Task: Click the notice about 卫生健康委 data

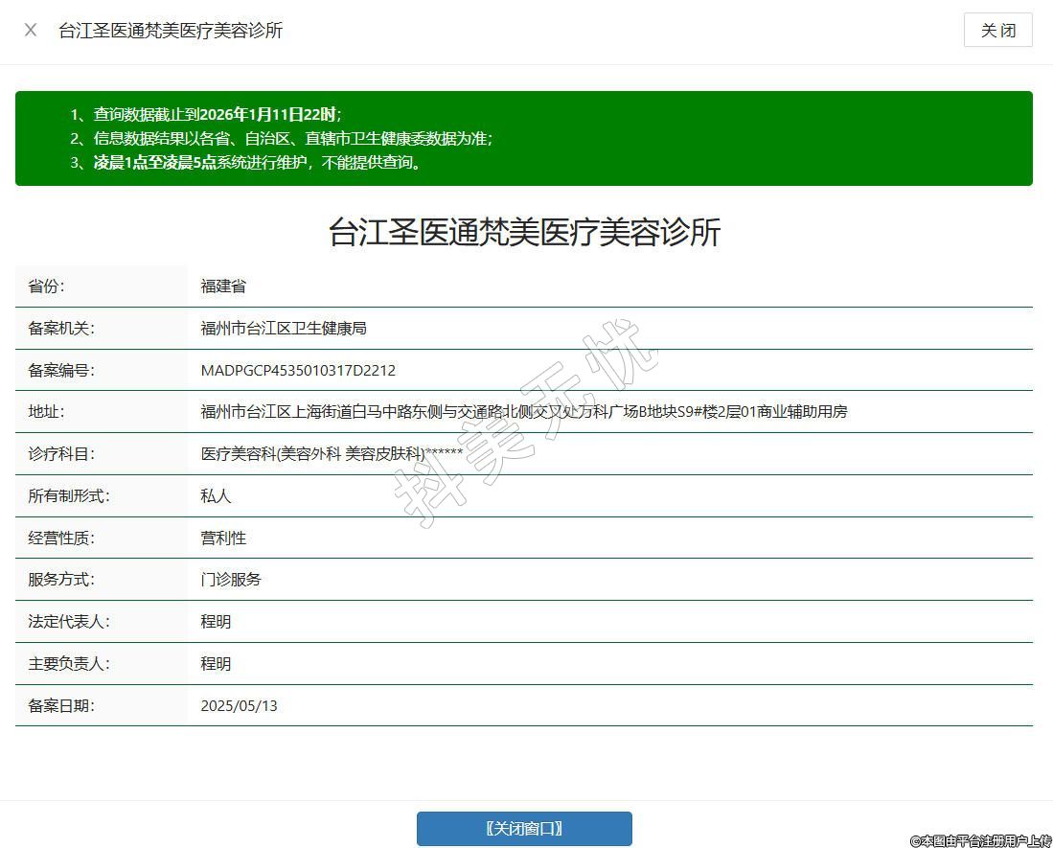Action: (x=281, y=138)
